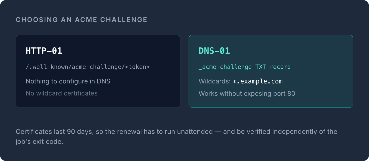Viewport: 369px width, 161px height.
Task: Click the /.well-known/acme-challenge/<token> path text
Action: click(x=88, y=67)
